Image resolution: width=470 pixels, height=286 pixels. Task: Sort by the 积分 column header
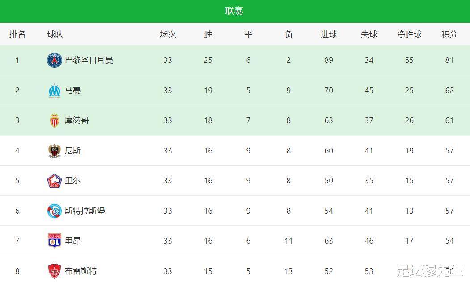pos(449,34)
